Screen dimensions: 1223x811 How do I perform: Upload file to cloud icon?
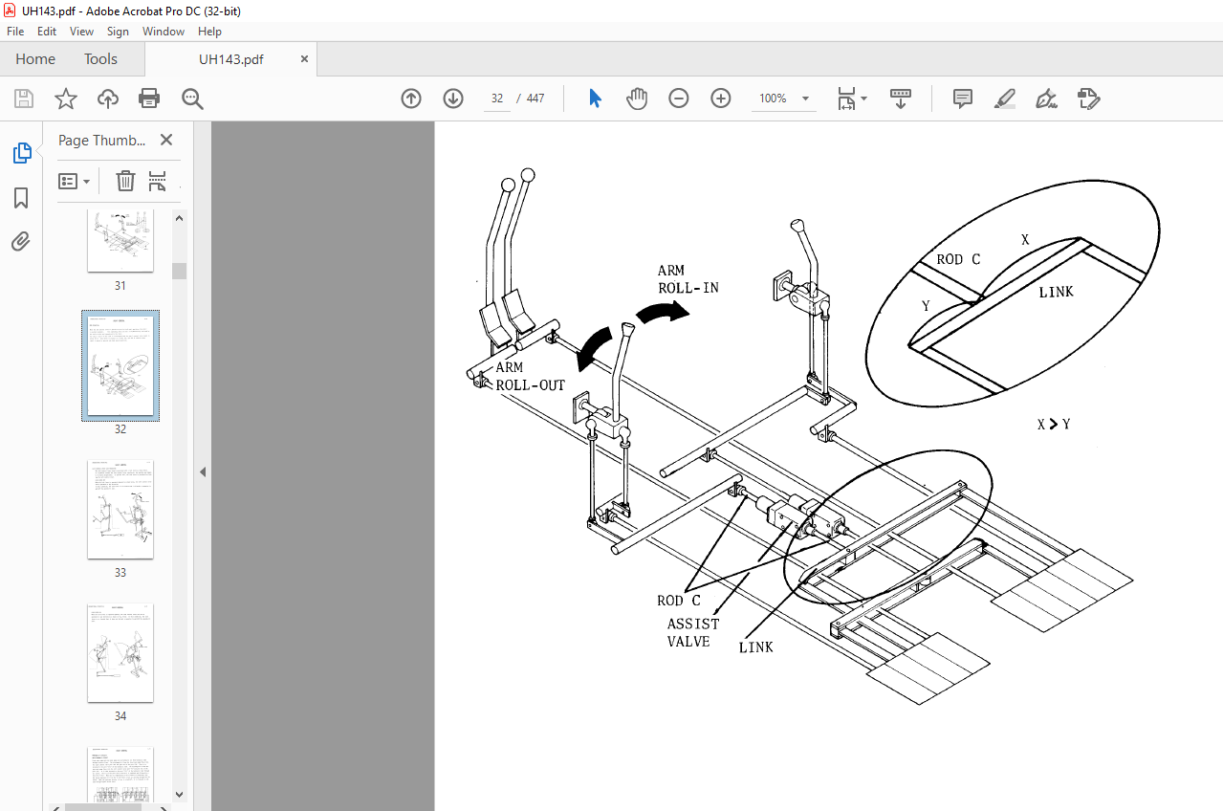108,99
